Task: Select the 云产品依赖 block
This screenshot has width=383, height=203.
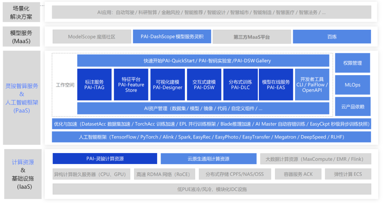Action: point(353,107)
